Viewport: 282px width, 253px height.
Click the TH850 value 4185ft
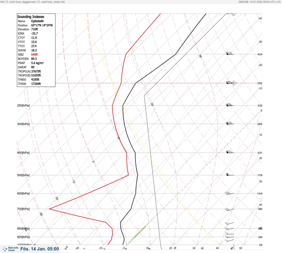(35, 80)
